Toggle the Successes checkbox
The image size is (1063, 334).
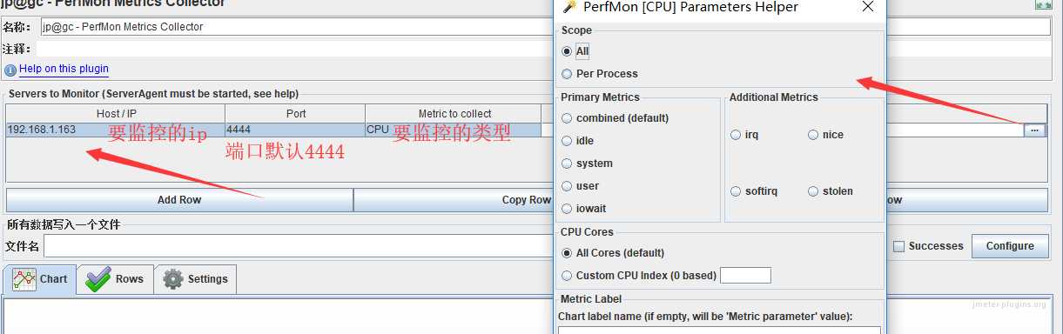pyautogui.click(x=899, y=246)
